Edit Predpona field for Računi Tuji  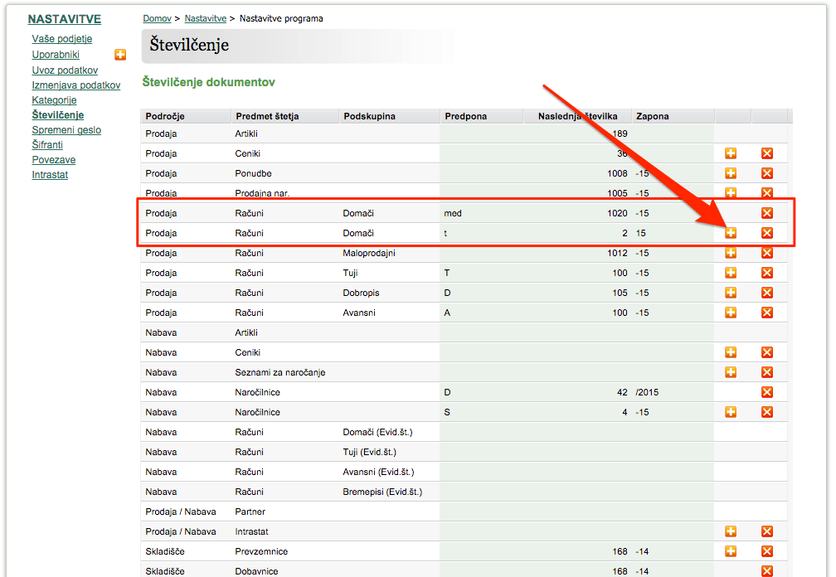tap(481, 273)
